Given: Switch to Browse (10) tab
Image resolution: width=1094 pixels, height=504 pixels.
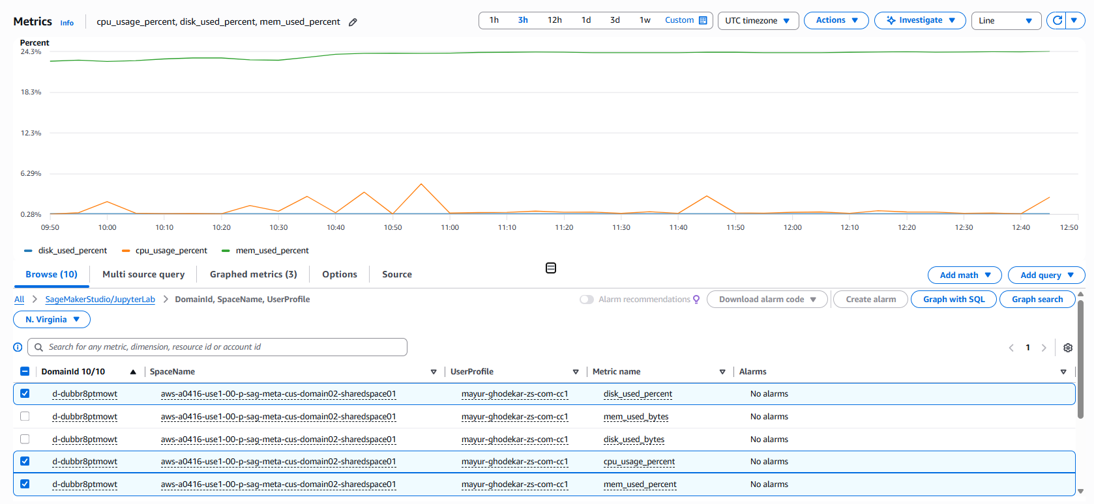Looking at the screenshot, I should (52, 275).
